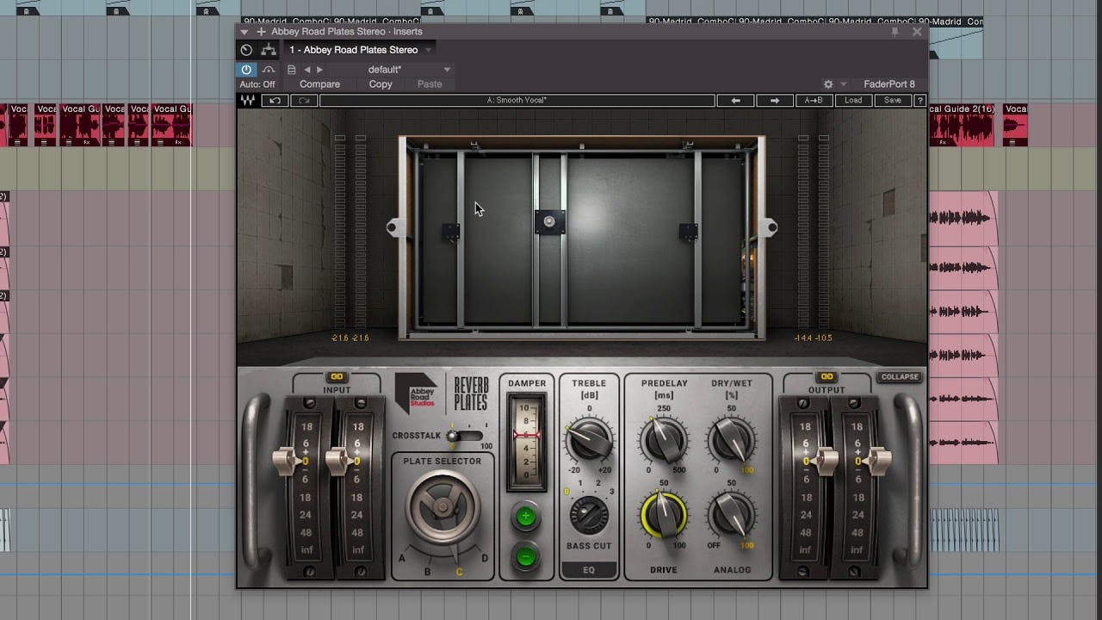This screenshot has width=1102, height=620.
Task: Toggle the EQ button
Action: pos(589,570)
